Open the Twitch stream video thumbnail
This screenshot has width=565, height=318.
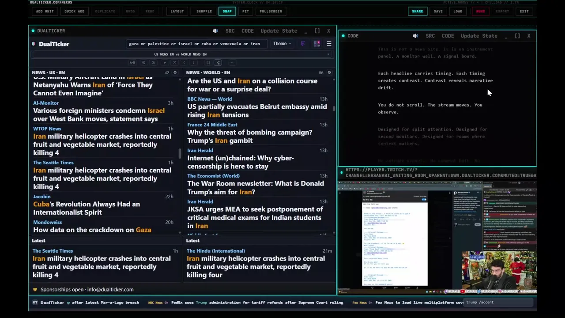click(437, 236)
